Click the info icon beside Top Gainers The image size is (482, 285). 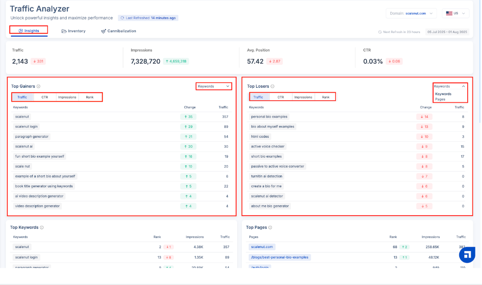pos(39,86)
